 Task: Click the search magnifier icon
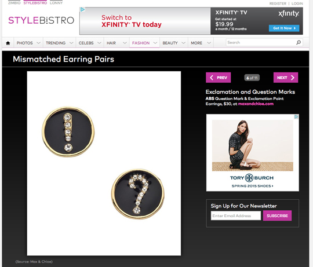tap(299, 42)
